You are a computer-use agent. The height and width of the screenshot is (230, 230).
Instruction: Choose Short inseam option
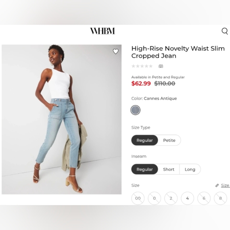point(169,169)
